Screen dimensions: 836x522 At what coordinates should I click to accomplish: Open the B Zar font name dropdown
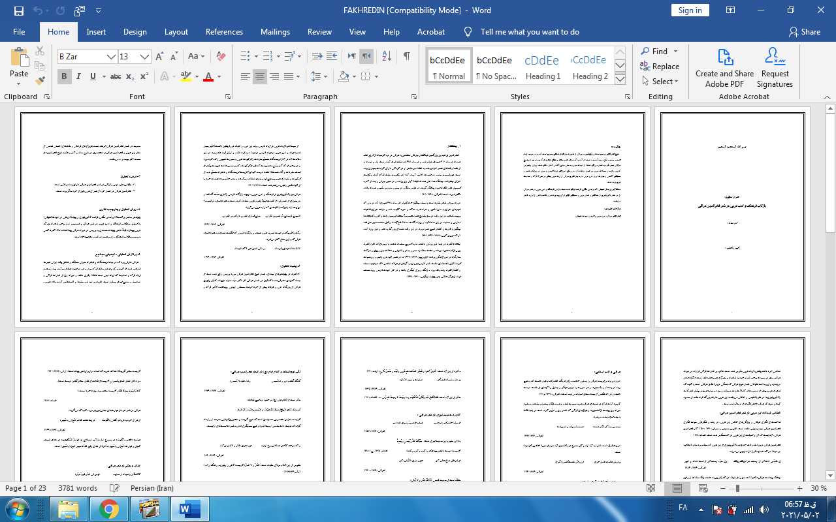click(112, 57)
